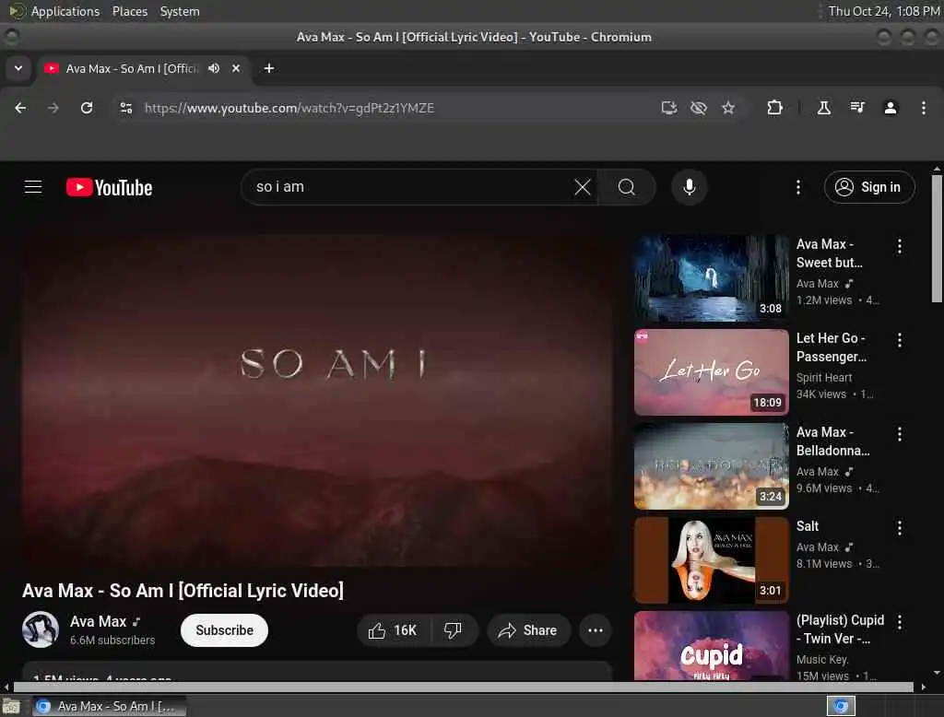
Task: Click the crossed-out eye tracking icon
Action: 699,108
